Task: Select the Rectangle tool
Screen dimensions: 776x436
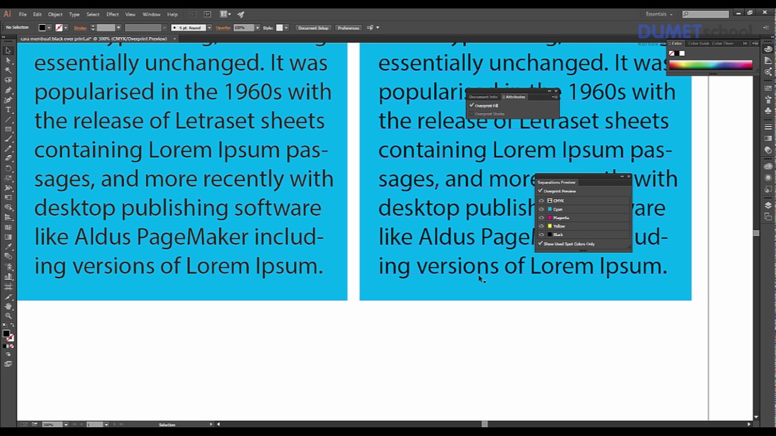Action: tap(8, 129)
